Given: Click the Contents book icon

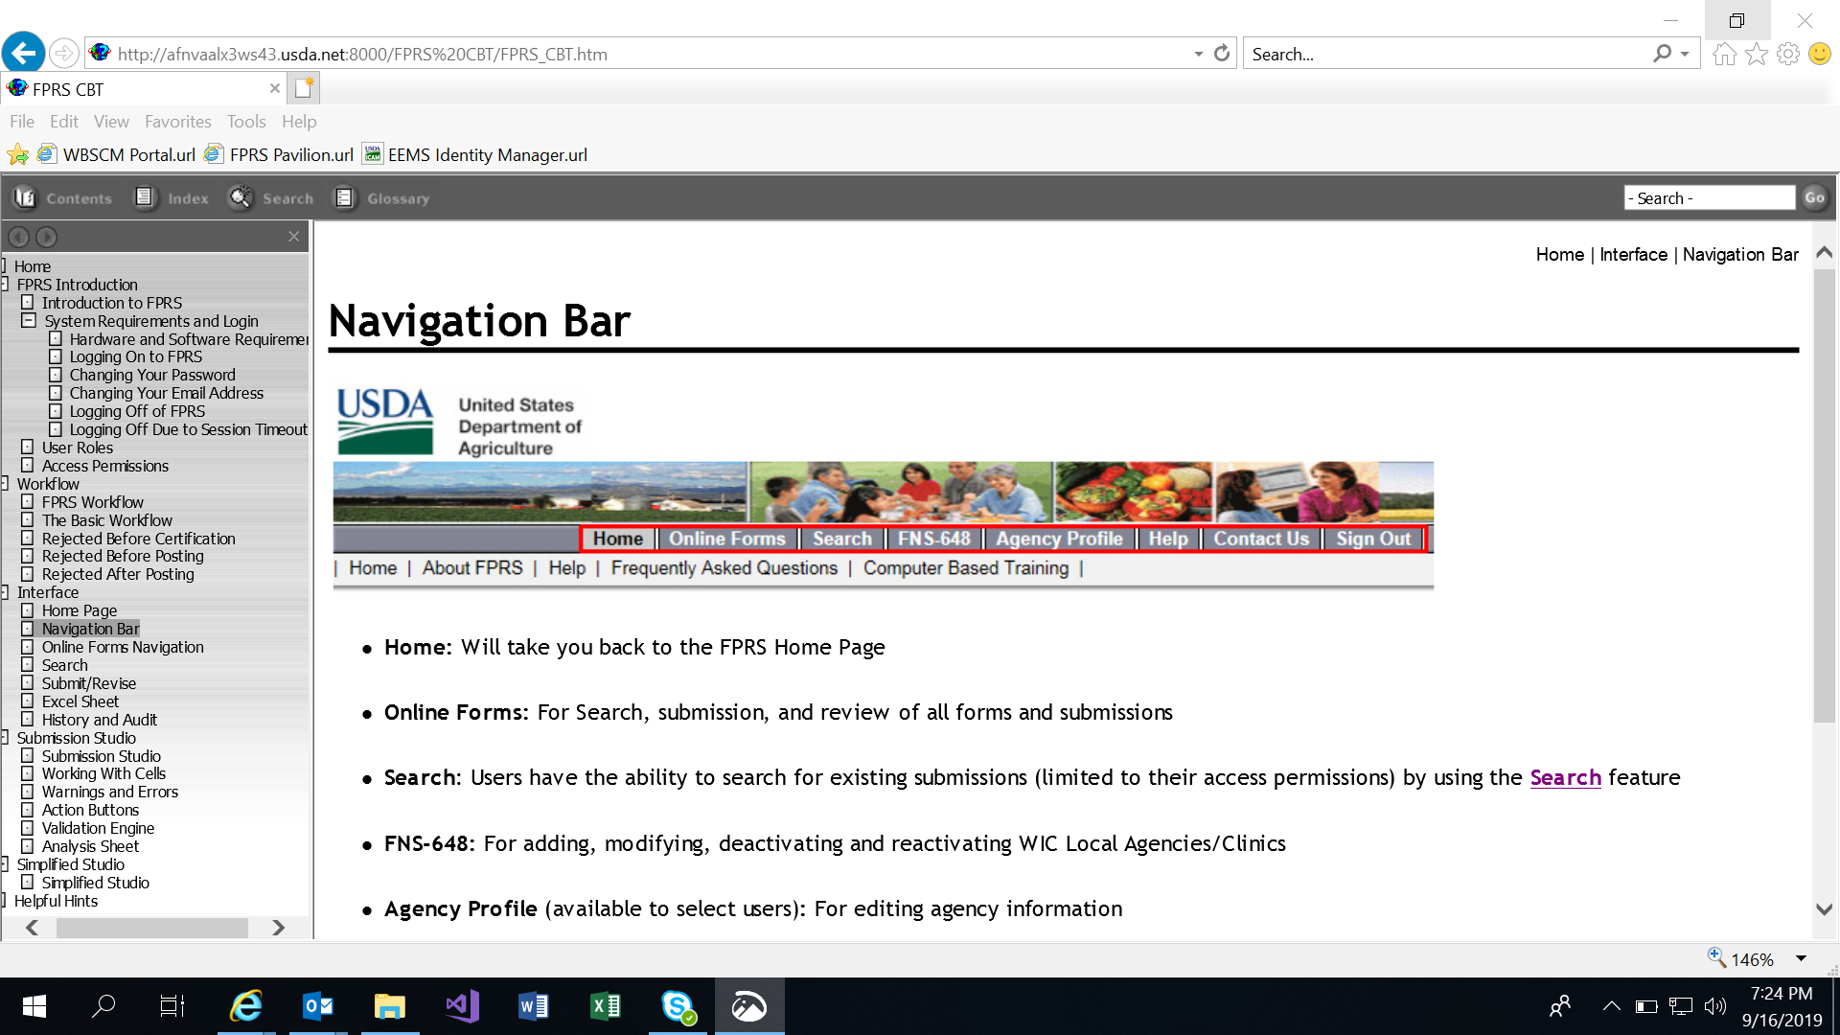Looking at the screenshot, I should (x=25, y=198).
